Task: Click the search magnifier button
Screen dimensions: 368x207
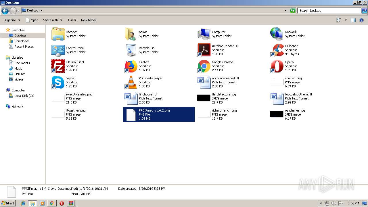Action: [364, 11]
